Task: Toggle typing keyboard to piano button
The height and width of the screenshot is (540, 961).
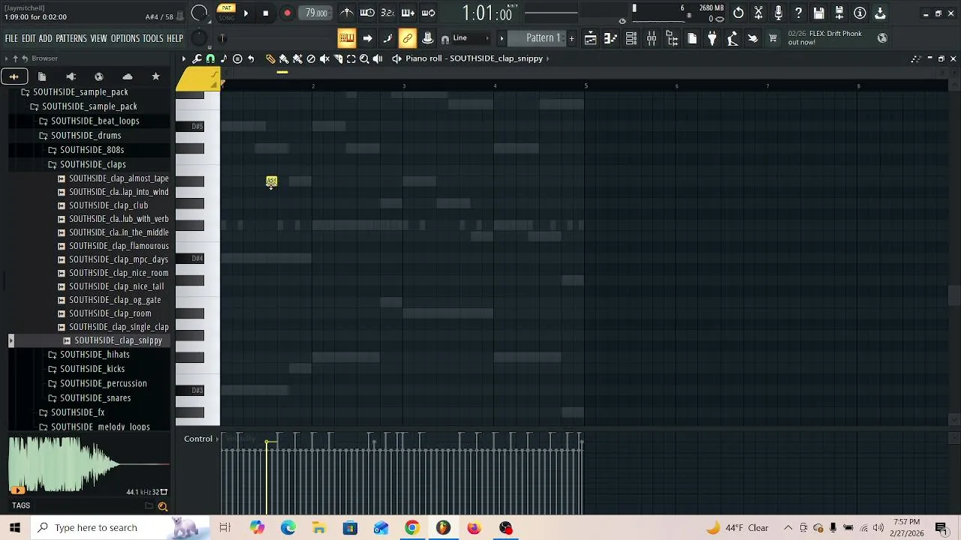Action: pos(346,38)
